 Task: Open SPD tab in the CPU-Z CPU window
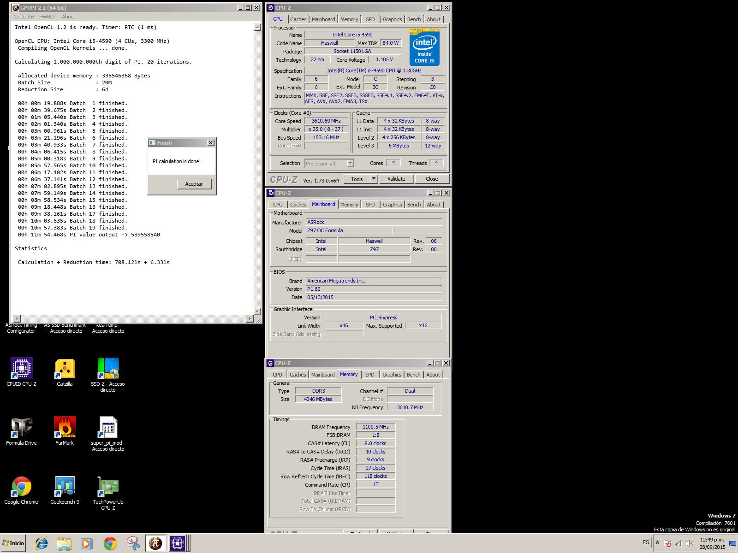(370, 19)
